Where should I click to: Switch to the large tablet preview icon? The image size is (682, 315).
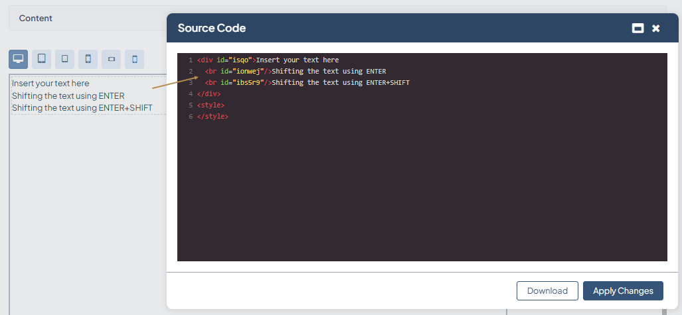(x=41, y=59)
